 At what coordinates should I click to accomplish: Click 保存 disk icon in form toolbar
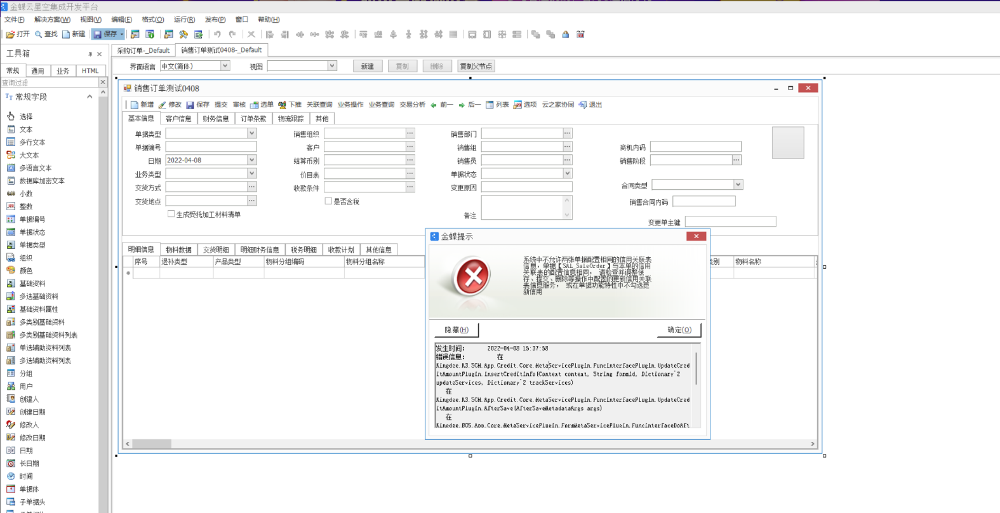click(190, 105)
